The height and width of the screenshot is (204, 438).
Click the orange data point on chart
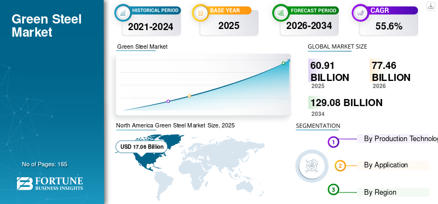click(189, 96)
